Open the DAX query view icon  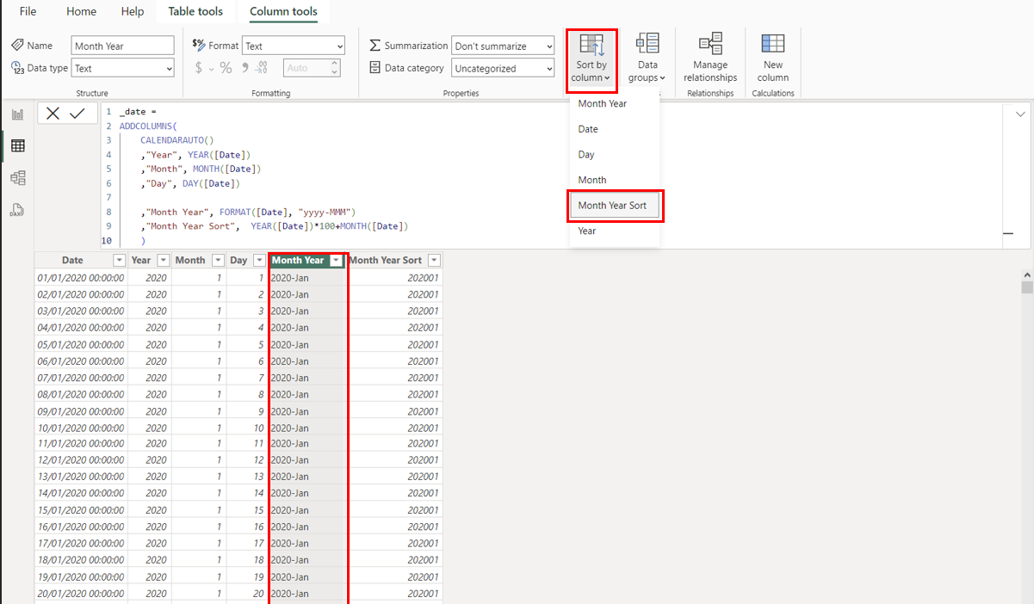pyautogui.click(x=17, y=210)
